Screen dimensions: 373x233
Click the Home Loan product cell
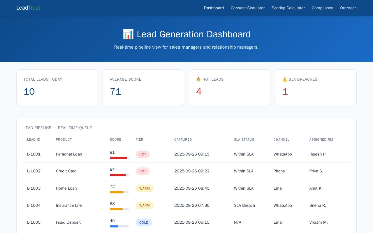point(66,188)
